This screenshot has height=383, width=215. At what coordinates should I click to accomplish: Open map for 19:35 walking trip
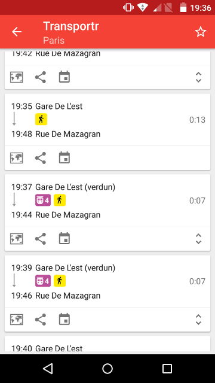17,158
